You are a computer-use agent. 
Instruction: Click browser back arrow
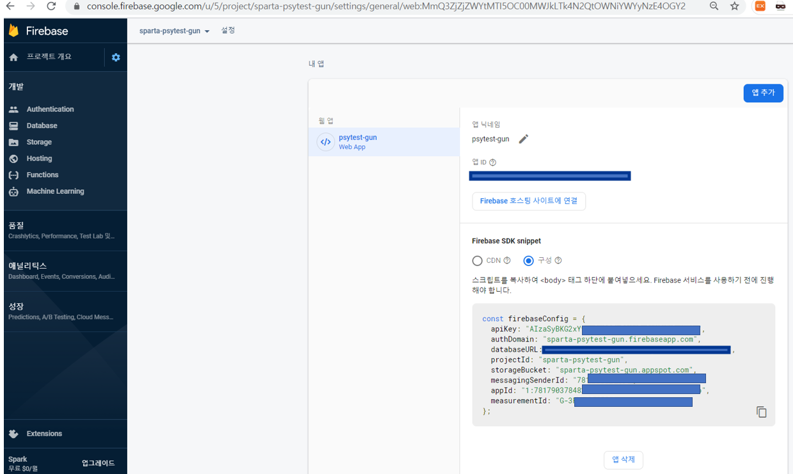(11, 6)
